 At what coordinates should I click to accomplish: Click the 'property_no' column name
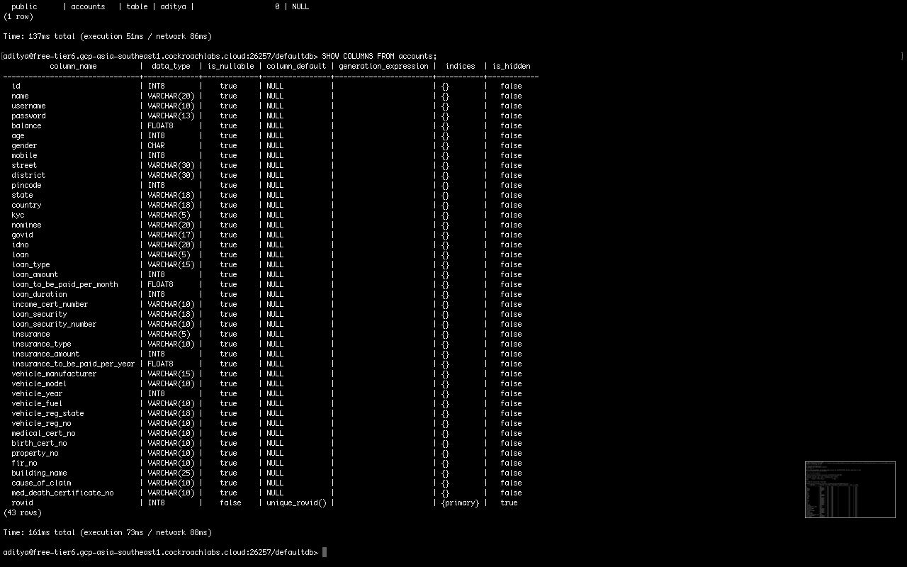[x=35, y=453]
